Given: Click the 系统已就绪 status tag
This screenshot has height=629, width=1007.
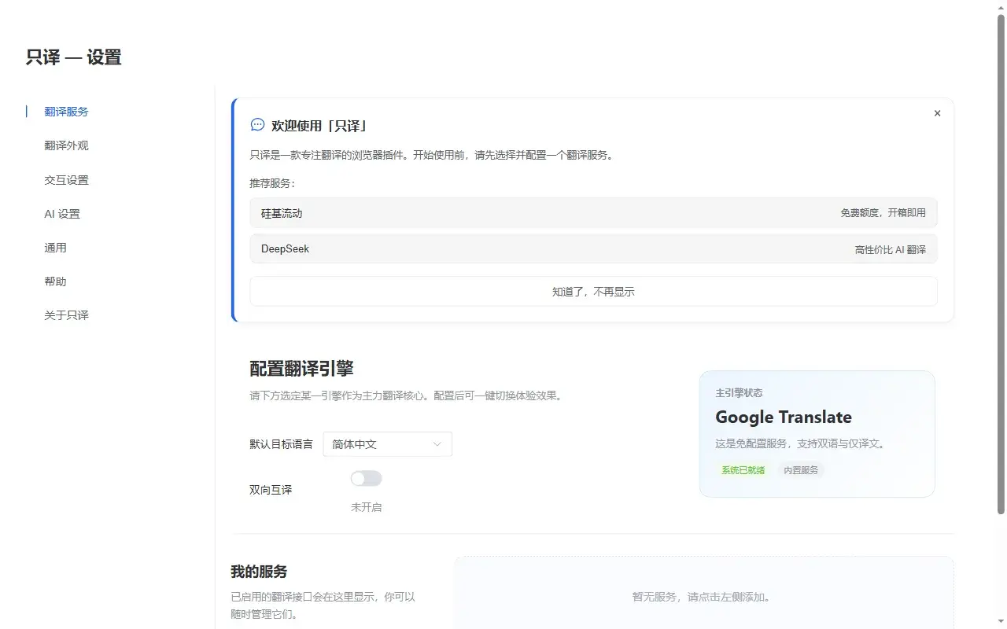Looking at the screenshot, I should click(743, 470).
